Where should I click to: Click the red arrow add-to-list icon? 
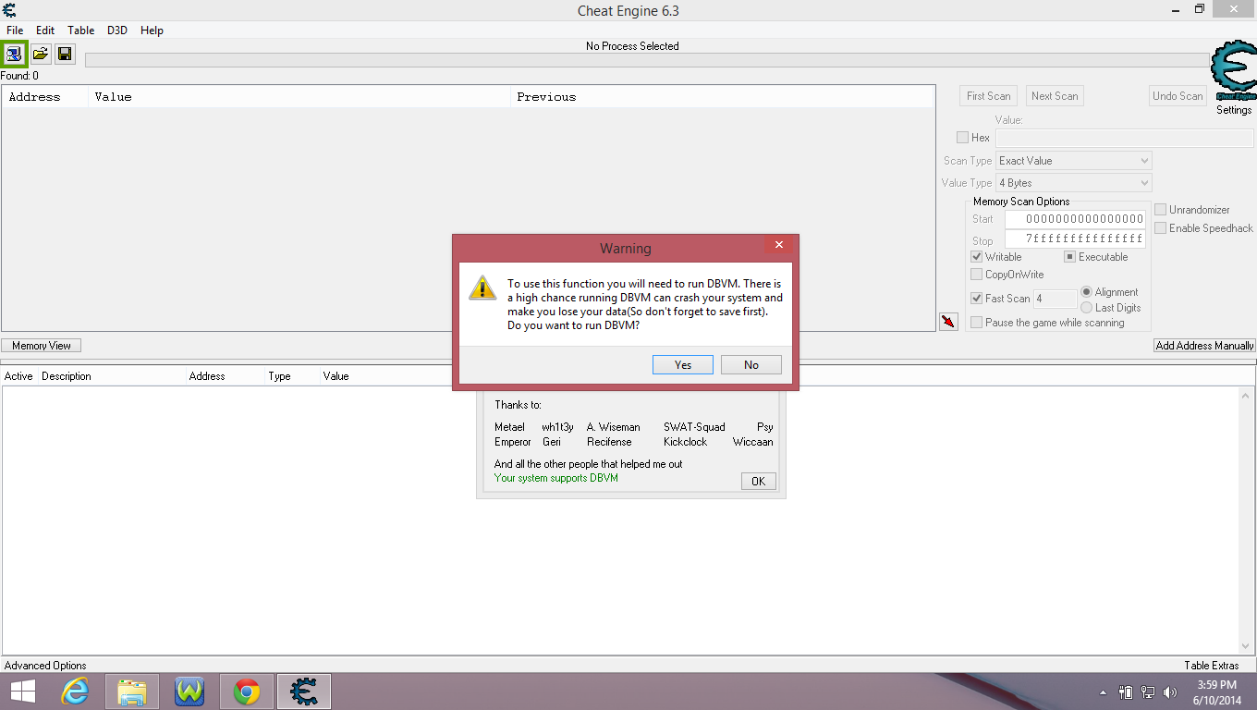(947, 322)
